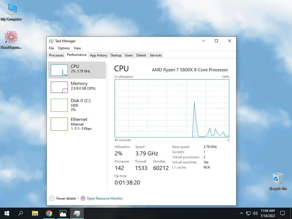The image size is (292, 219).
Task: Open the Startup tab
Action: point(116,55)
